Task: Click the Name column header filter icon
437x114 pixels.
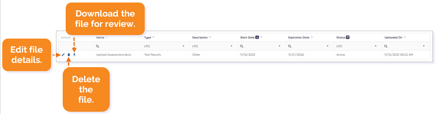Action: (x=107, y=38)
